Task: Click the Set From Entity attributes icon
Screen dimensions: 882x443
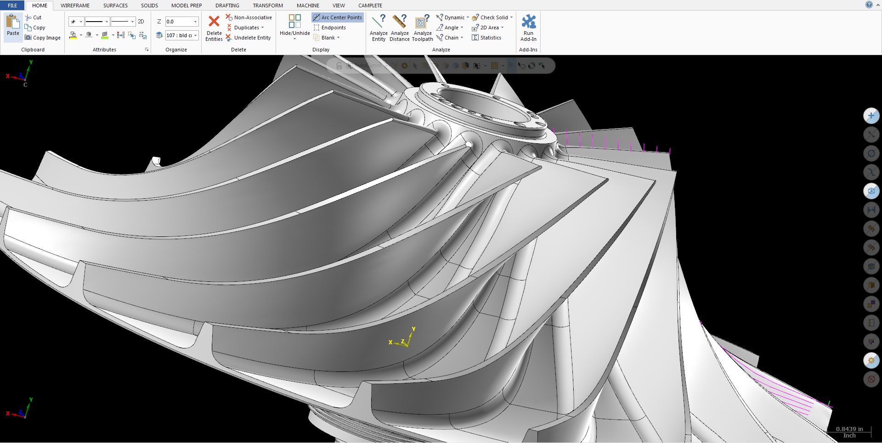Action: tap(132, 35)
